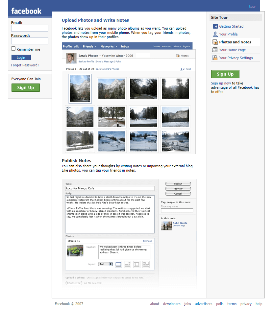The height and width of the screenshot is (309, 273).
Task: Click the Cancel button
Action: [x=178, y=194]
